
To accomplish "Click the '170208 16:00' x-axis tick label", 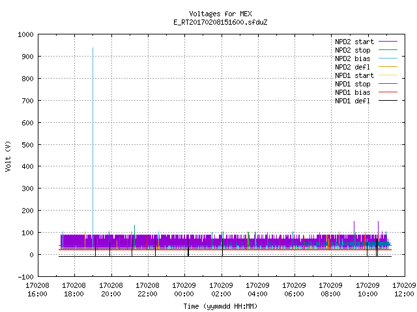I will [x=38, y=290].
